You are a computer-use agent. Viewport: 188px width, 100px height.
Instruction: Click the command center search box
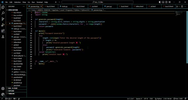(98, 2)
